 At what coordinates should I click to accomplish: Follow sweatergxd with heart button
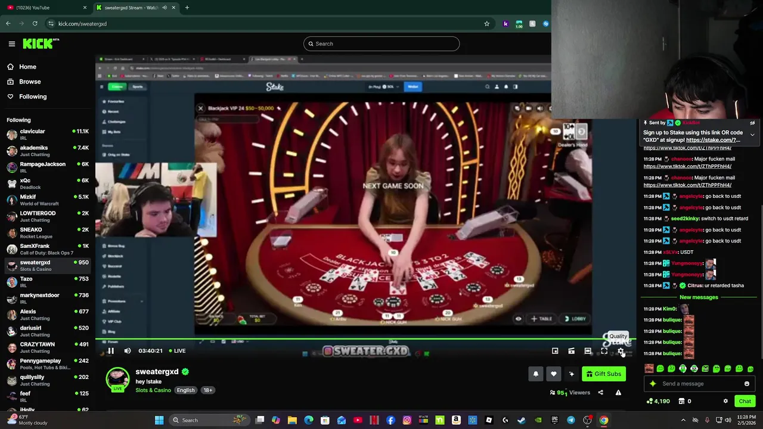554,374
